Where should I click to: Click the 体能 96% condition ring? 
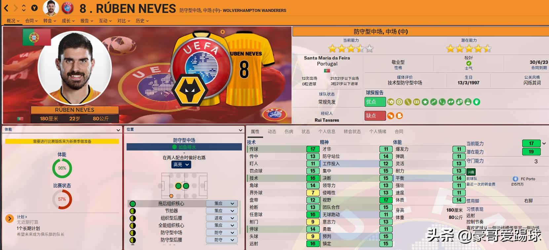62,168
